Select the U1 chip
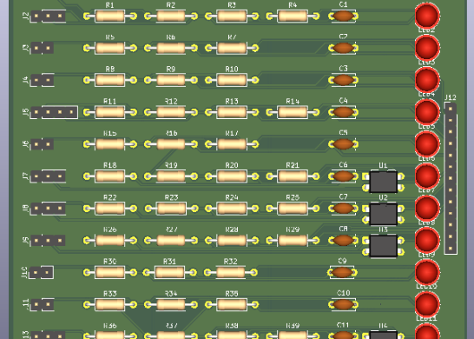This screenshot has width=474, height=339. pyautogui.click(x=384, y=182)
